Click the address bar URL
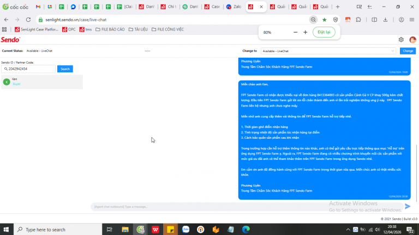This screenshot has height=235, width=419. pyautogui.click(x=76, y=20)
